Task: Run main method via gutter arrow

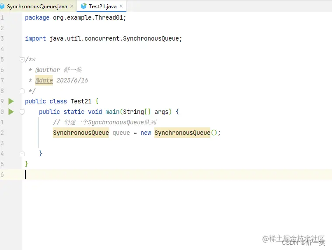Action: pos(11,112)
